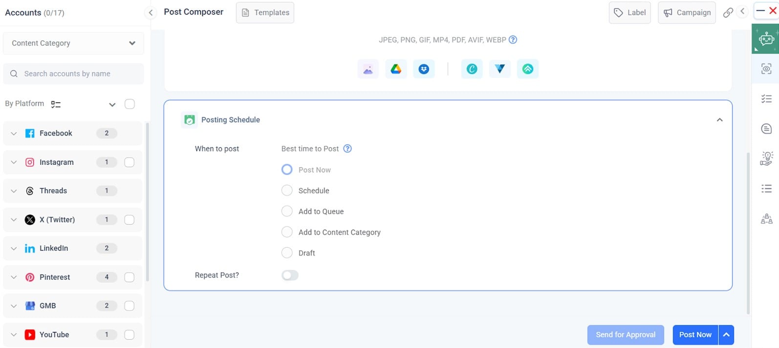Open the Canva design integration icon
This screenshot has height=348, width=779.
472,69
